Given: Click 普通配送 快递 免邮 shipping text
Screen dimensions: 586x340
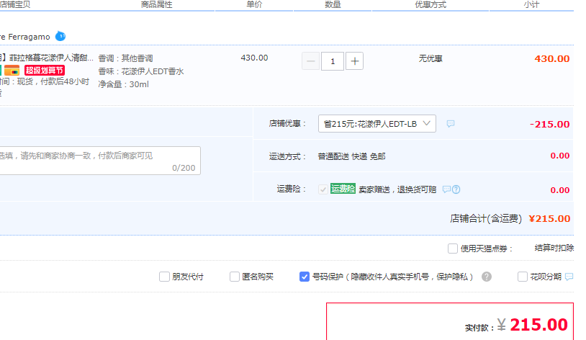Looking at the screenshot, I should click(x=352, y=156).
